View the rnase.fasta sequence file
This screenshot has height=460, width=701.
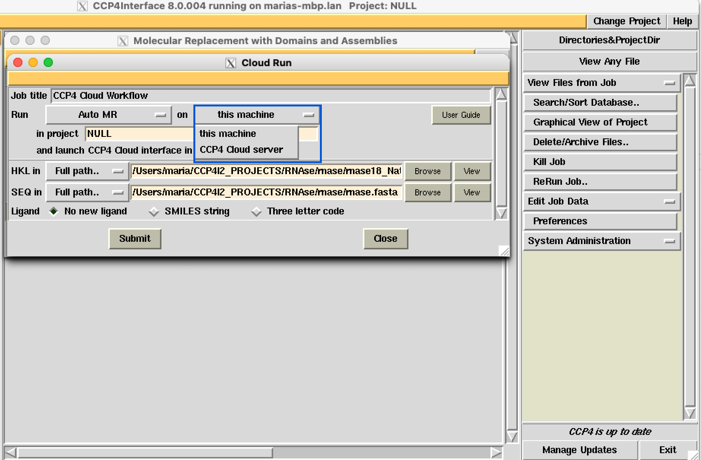point(472,192)
